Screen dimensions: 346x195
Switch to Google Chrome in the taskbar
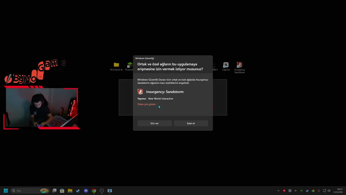pyautogui.click(x=94, y=191)
